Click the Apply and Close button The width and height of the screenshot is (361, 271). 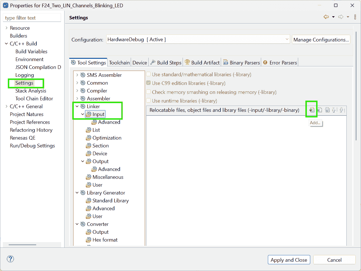(x=289, y=260)
